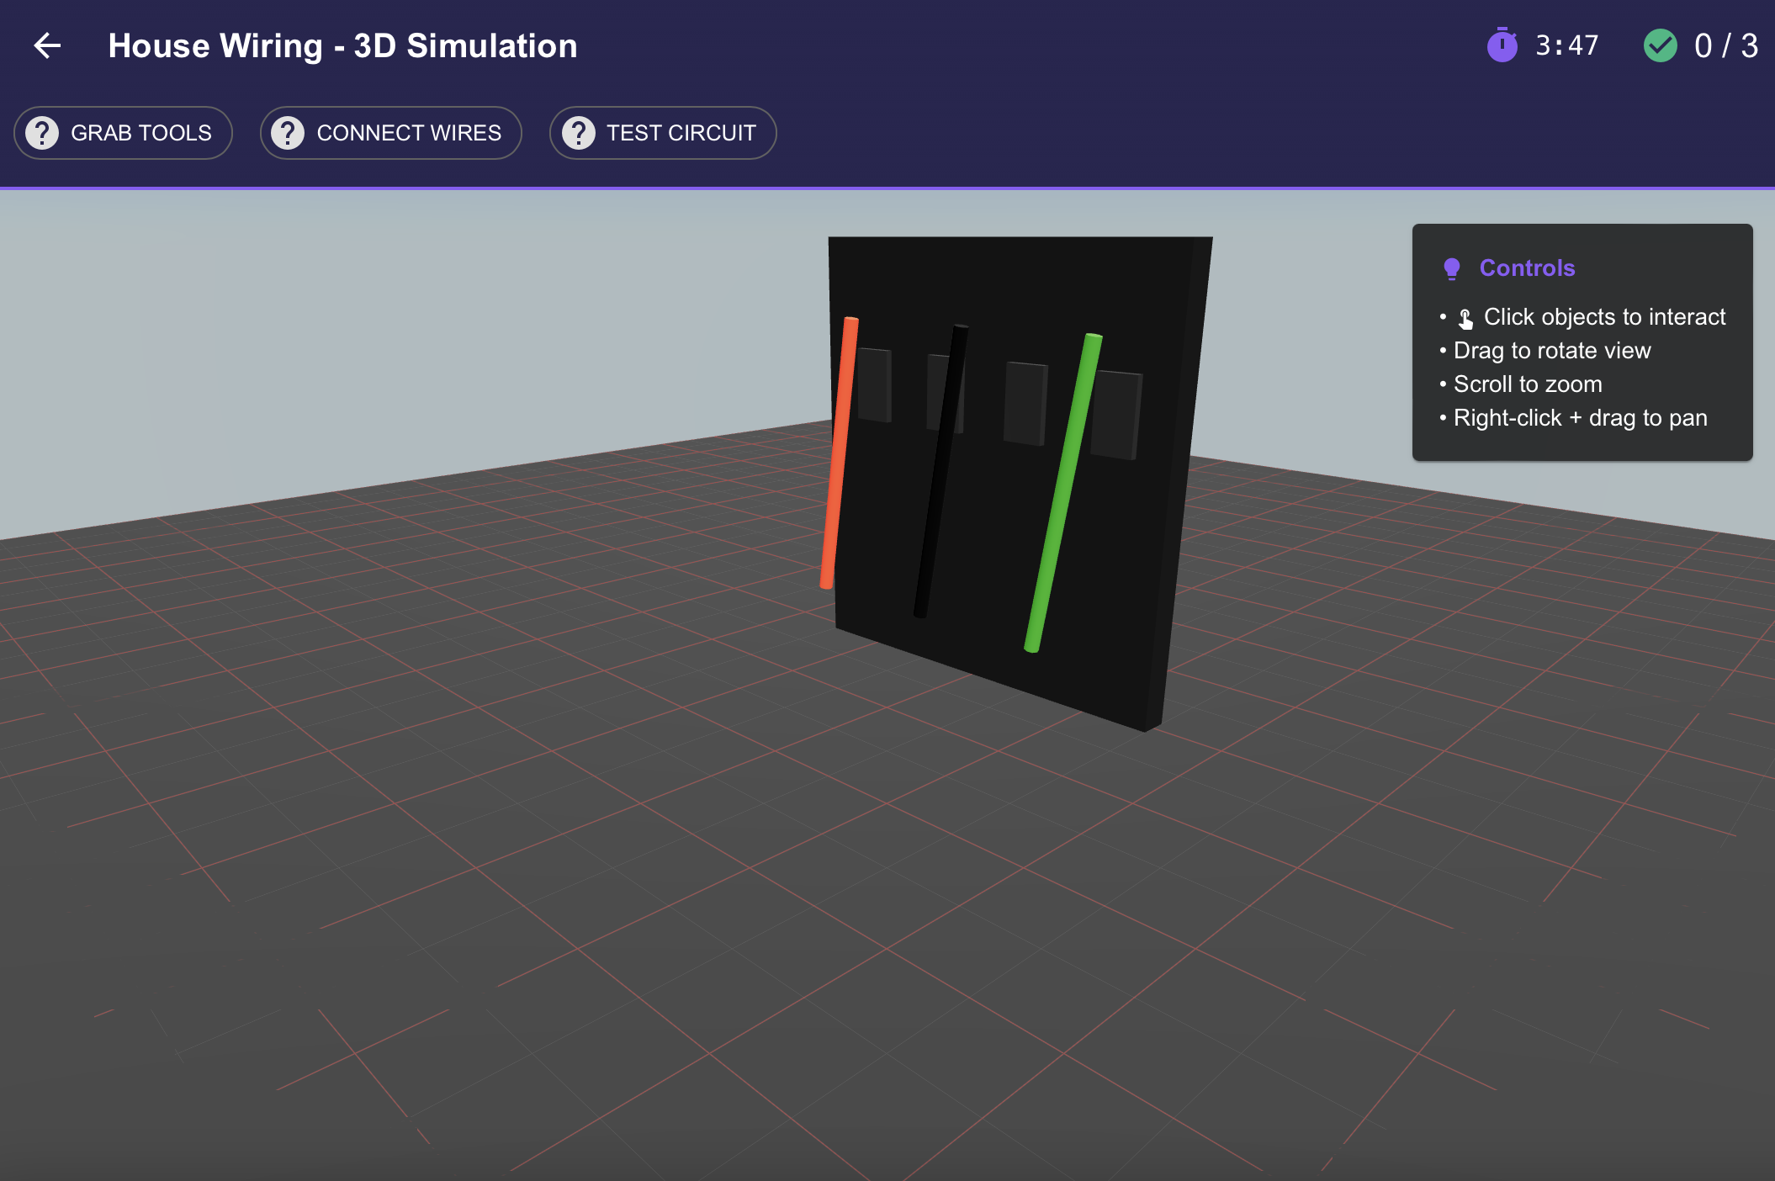Click the 3:47 countdown timer text

(1566, 45)
